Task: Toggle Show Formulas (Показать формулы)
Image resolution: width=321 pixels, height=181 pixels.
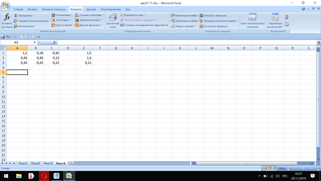Action: tap(213, 15)
